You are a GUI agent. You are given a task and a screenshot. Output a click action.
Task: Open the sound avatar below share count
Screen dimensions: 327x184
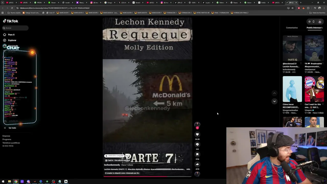coord(197,174)
